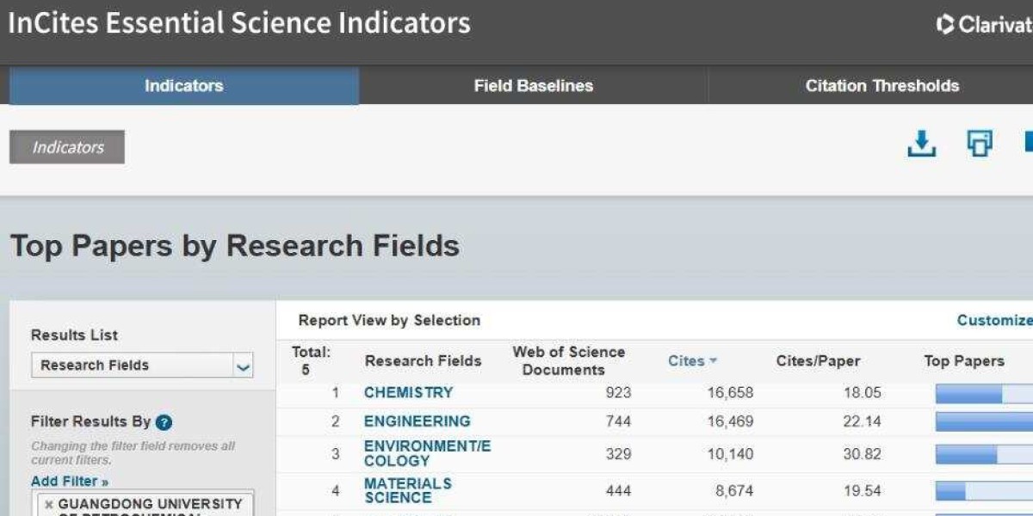
Task: Open the ENVIRONMENT/ECOLOGY research field link
Action: pos(427,453)
